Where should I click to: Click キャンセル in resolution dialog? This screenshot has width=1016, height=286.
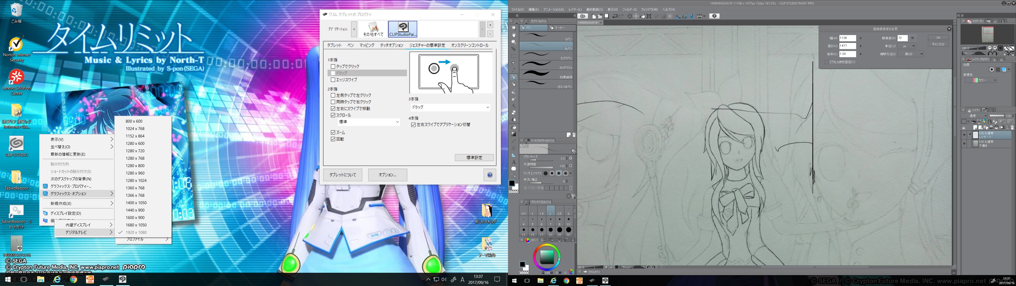[938, 44]
